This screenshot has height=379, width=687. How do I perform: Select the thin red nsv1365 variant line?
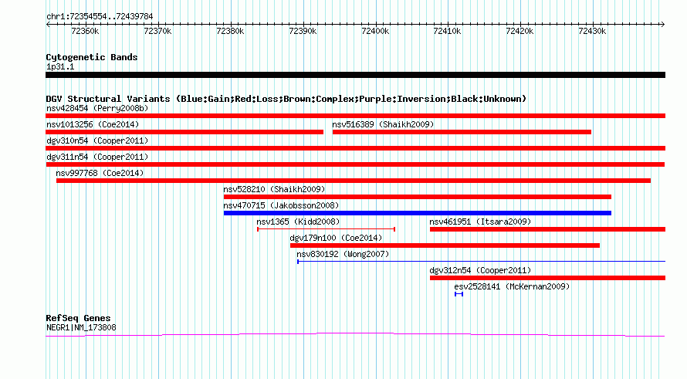(x=326, y=229)
